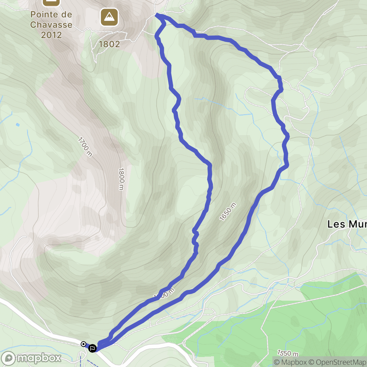Click the northernmost tip of the blue route
Screen dimensions: 367x367
coord(156,15)
